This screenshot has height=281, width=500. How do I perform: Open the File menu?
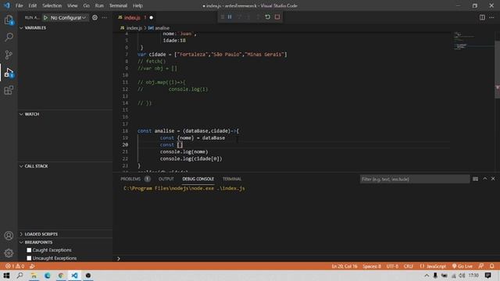(19, 5)
